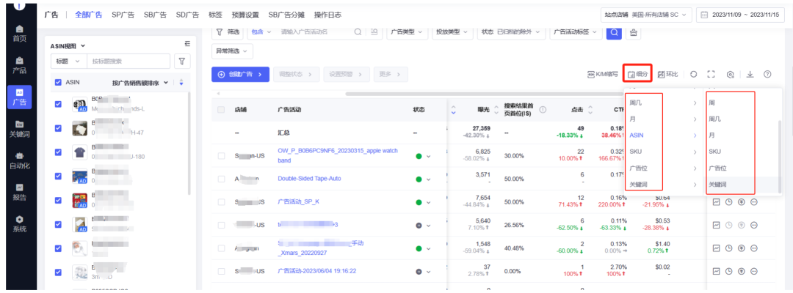Open the 按广告销售额排序 sort dropdown
The height and width of the screenshot is (293, 793).
143,83
